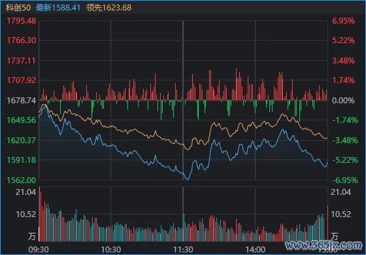This screenshot has width=366, height=255.
Task: Click the 1649.56 price axis label
Action: 22,120
